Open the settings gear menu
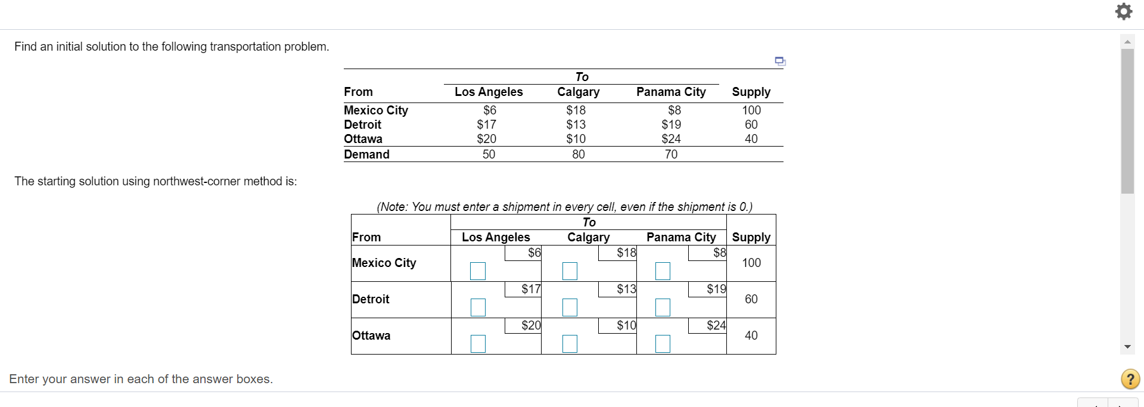Screen dimensions: 1144x407 tap(1124, 11)
